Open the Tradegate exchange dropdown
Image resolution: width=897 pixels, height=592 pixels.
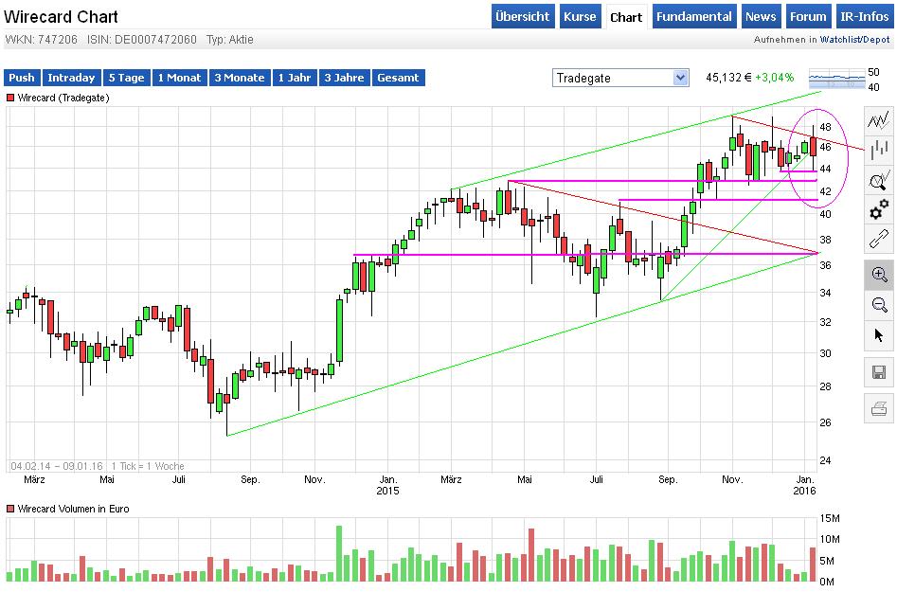click(620, 77)
